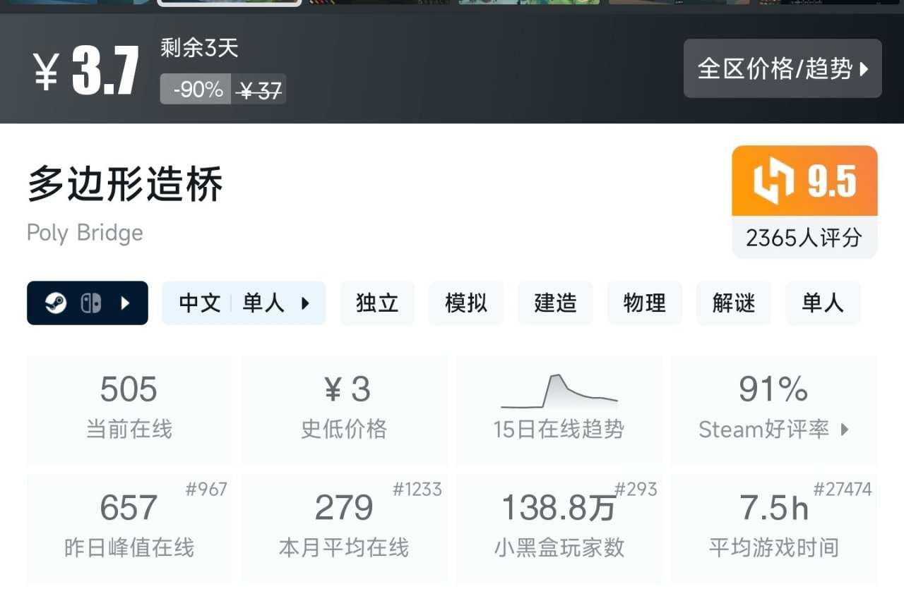Expand the platform selector arrow
904x601 pixels.
pyautogui.click(x=126, y=303)
